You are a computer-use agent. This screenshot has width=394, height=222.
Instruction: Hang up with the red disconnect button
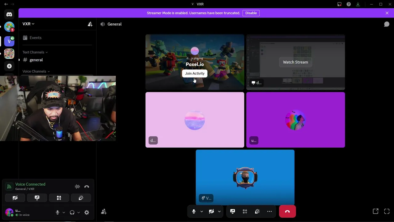point(287,212)
